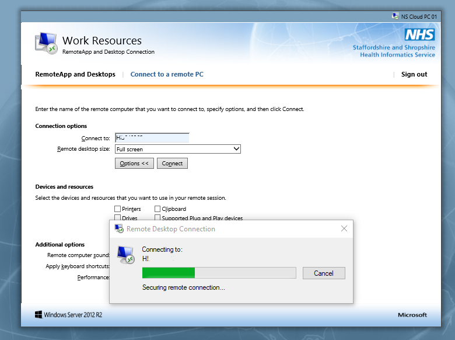This screenshot has height=340, width=455.
Task: Switch to RemoteApp and Desktops tab
Action: [x=75, y=74]
